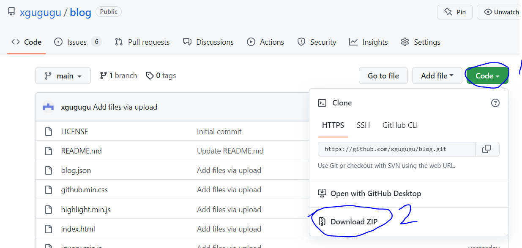Click the file icon next to index.html
The image size is (522, 248).
pyautogui.click(x=48, y=229)
